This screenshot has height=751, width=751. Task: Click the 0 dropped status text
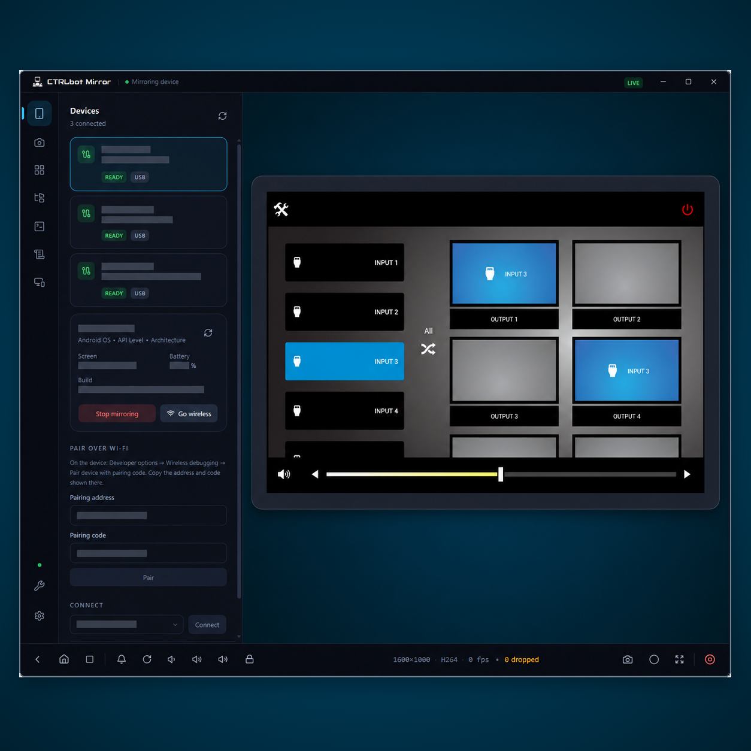[522, 659]
